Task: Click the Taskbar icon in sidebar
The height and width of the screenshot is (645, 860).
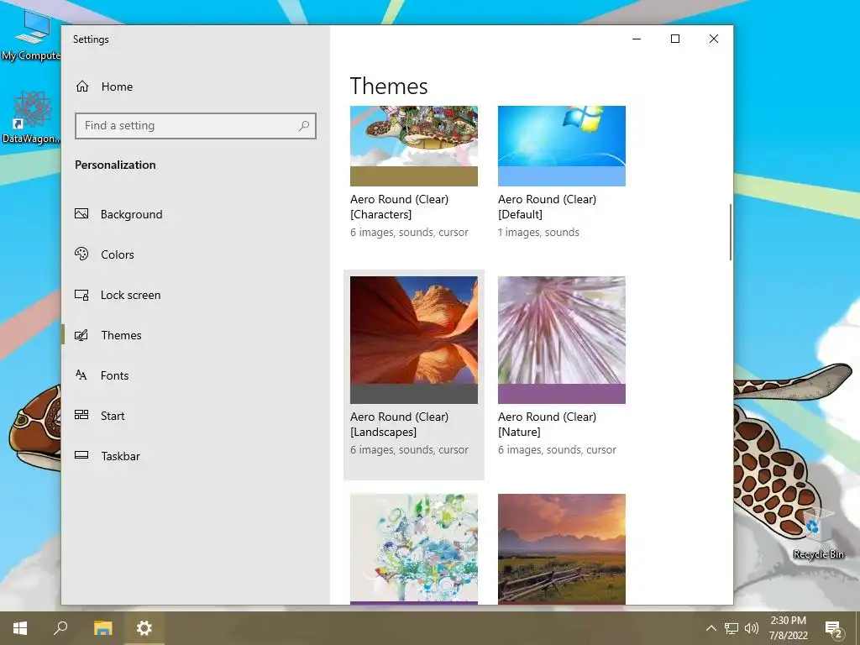Action: click(x=81, y=455)
